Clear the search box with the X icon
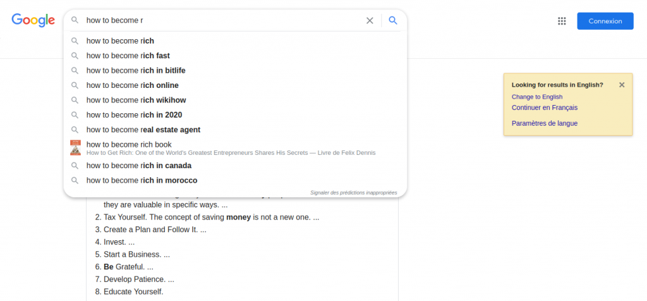Image resolution: width=647 pixels, height=301 pixels. 370,21
